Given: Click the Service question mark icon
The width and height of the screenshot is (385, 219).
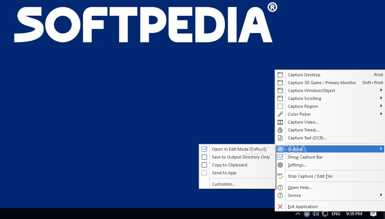Looking at the screenshot, I should pyautogui.click(x=280, y=195).
